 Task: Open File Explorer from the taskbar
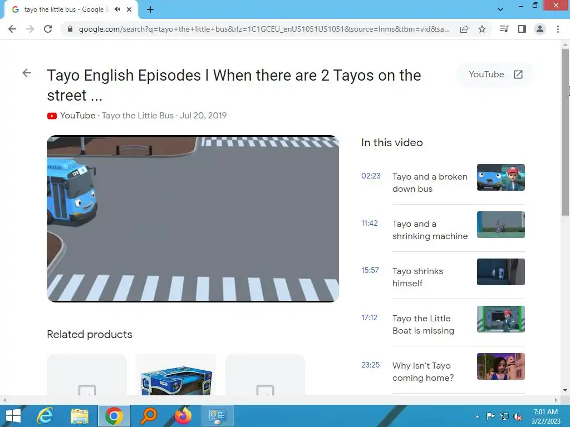[x=79, y=416]
